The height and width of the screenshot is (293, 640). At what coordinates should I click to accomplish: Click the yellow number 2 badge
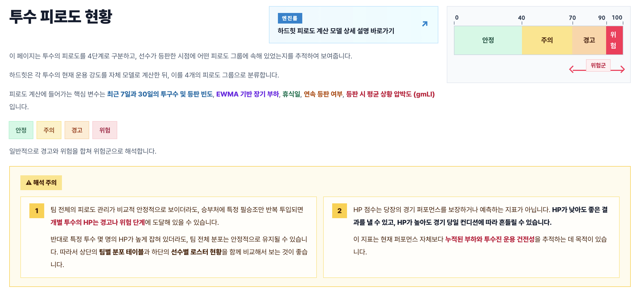[x=340, y=211]
